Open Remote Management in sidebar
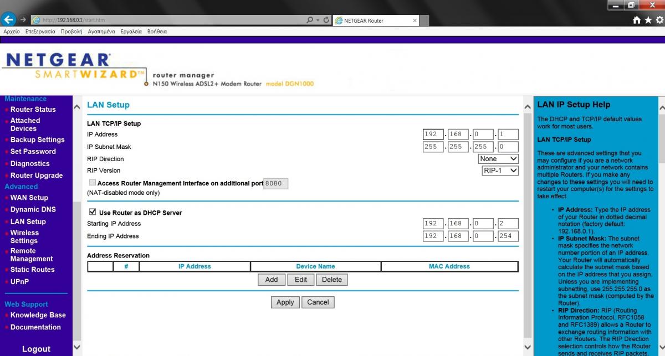The height and width of the screenshot is (356, 665). (x=32, y=255)
